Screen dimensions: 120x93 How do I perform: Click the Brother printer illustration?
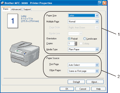click(x=25, y=54)
